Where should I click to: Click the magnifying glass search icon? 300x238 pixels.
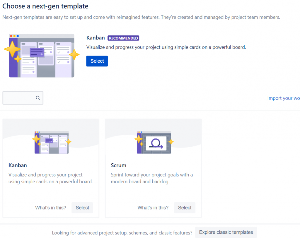38,98
